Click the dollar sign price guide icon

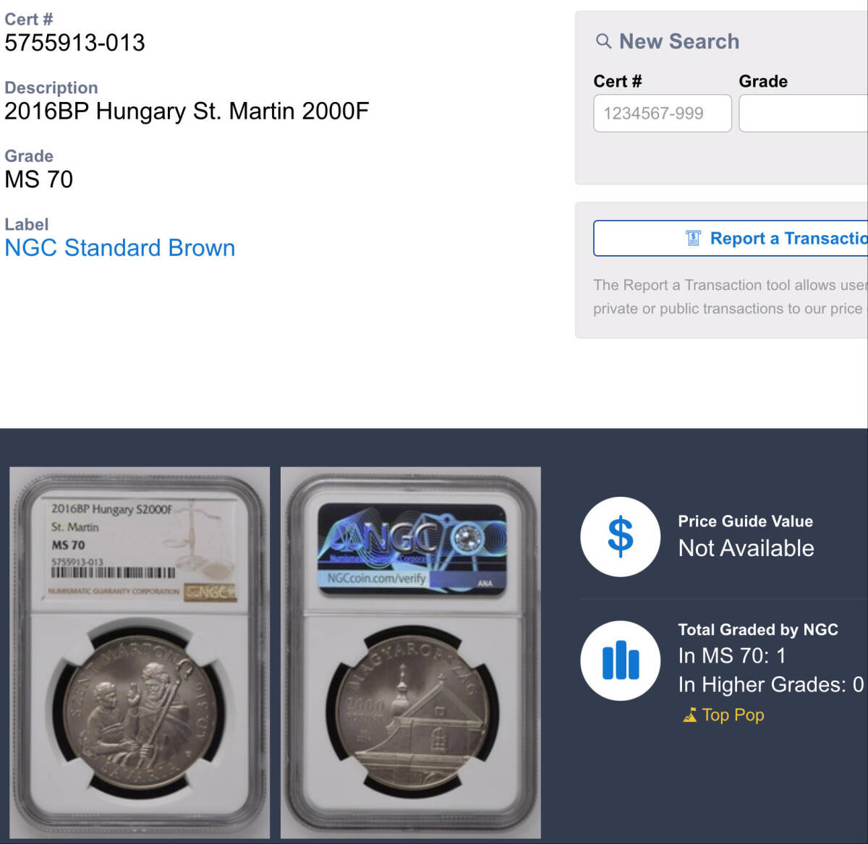(x=620, y=537)
